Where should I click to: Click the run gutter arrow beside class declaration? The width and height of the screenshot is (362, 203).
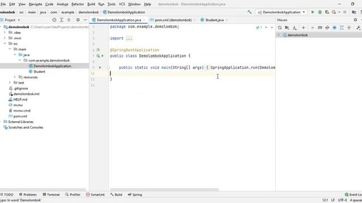(102, 56)
